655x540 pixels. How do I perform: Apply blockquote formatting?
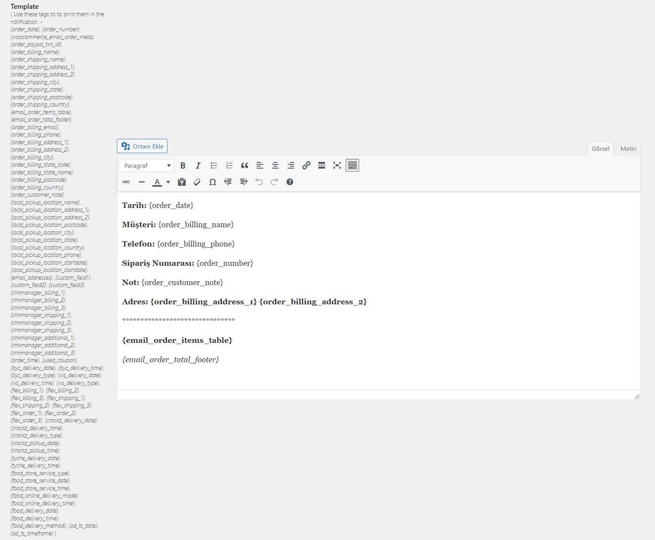tap(245, 165)
